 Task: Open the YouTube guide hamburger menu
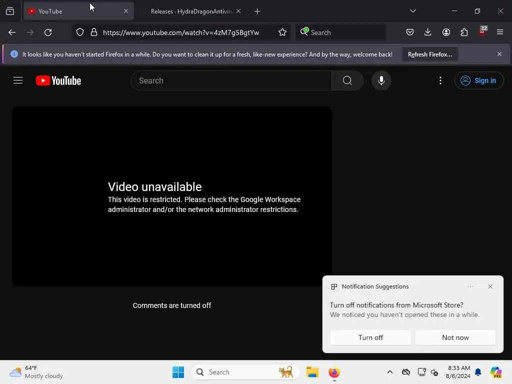click(x=18, y=80)
